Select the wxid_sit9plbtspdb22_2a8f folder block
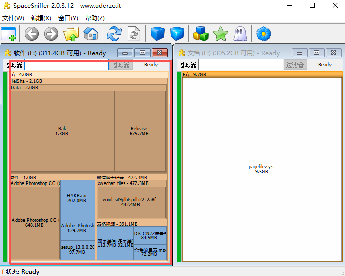Screen dimensions: 345x276 (x=131, y=202)
